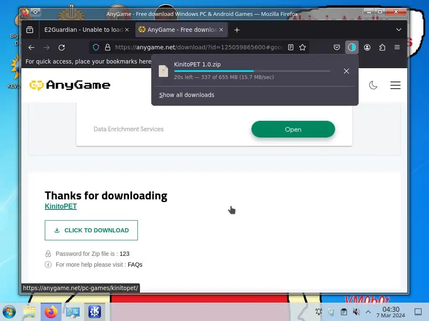Show desktop button in taskbar corner
This screenshot has width=429, height=321.
418,312
